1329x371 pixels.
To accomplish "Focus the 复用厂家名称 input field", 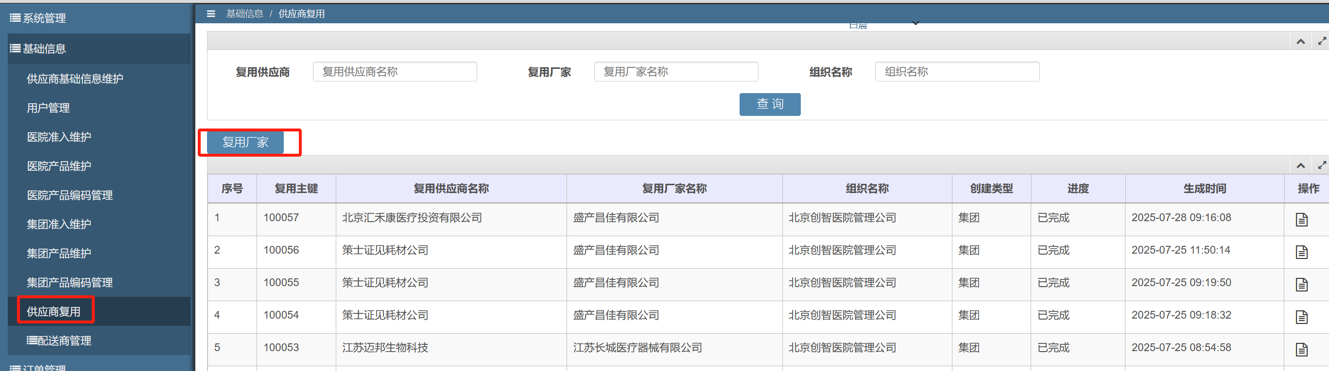I will point(676,71).
